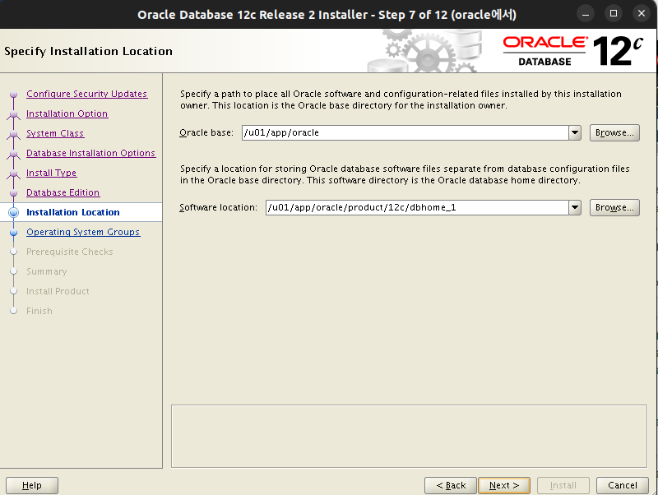The width and height of the screenshot is (658, 495).
Task: Open the System Class step link
Action: point(55,133)
